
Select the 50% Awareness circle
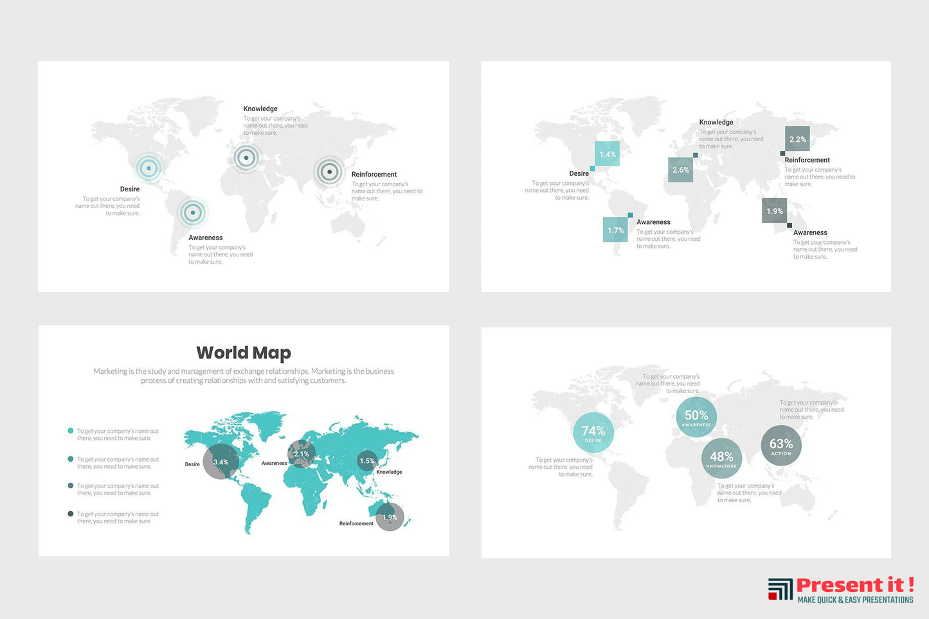pos(696,417)
